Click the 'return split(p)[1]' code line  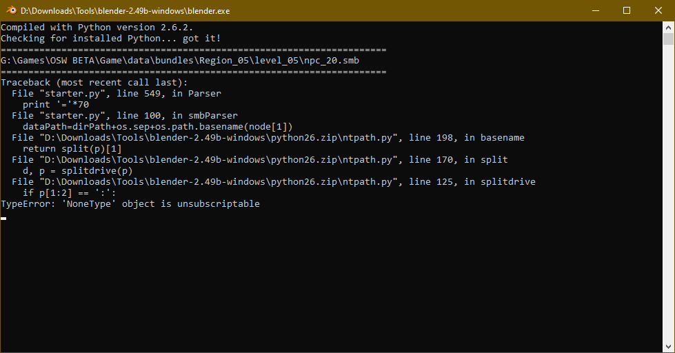click(72, 149)
